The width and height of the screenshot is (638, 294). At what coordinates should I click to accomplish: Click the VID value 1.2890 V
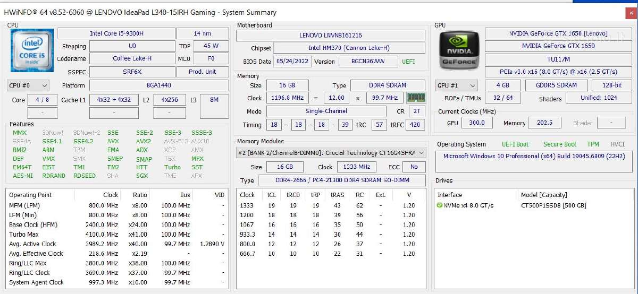coord(212,244)
